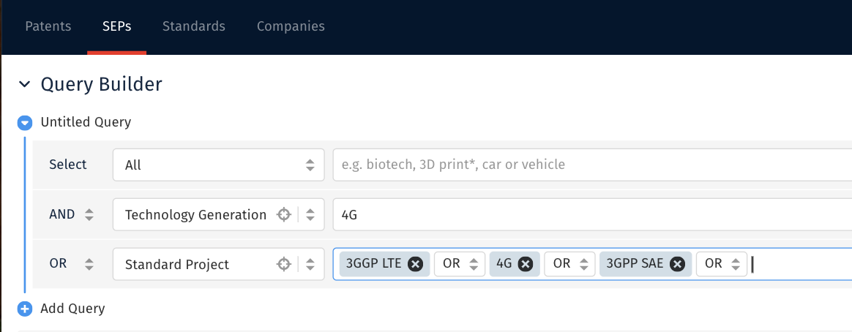The image size is (852, 332).
Task: Click crosshair icon beside Standard Project
Action: [x=284, y=265]
